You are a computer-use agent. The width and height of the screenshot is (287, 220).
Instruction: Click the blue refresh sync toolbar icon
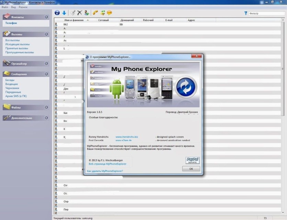click(x=57, y=13)
